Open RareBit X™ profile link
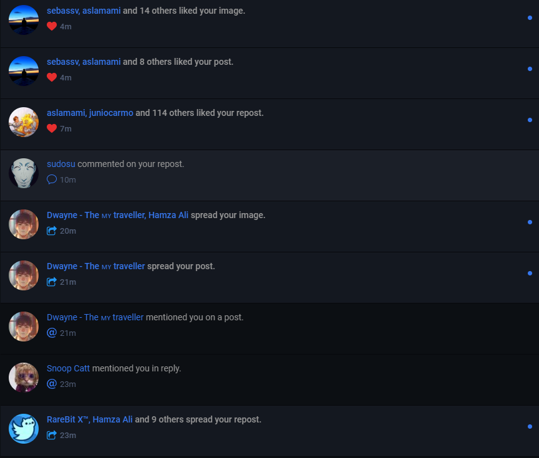The width and height of the screenshot is (539, 458). [x=68, y=419]
